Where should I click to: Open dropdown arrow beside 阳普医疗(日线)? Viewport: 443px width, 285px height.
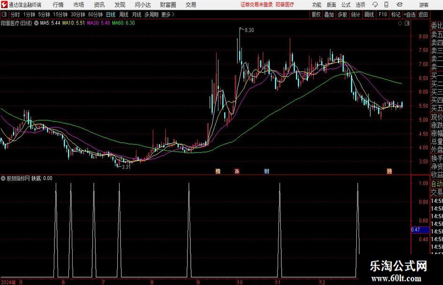[36, 23]
